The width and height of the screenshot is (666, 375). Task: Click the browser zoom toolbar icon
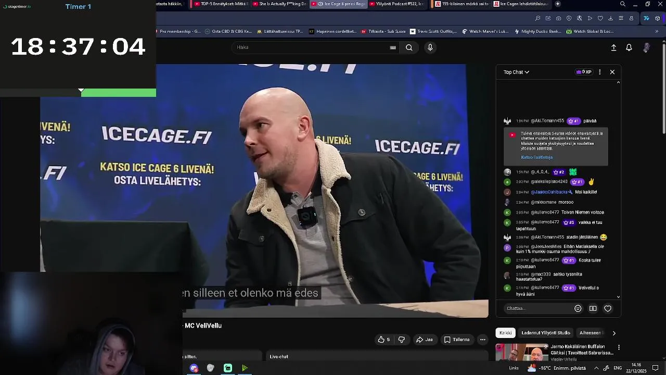pyautogui.click(x=537, y=18)
